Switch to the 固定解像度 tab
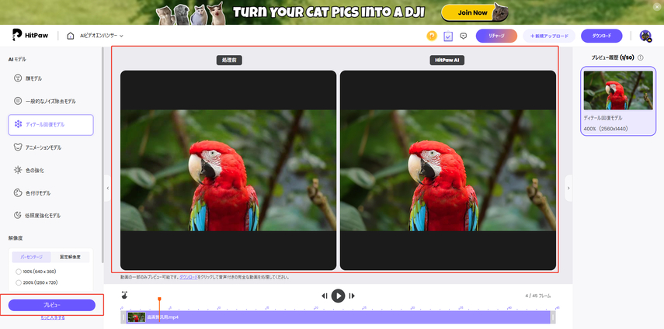Image resolution: width=664 pixels, height=329 pixels. point(70,257)
